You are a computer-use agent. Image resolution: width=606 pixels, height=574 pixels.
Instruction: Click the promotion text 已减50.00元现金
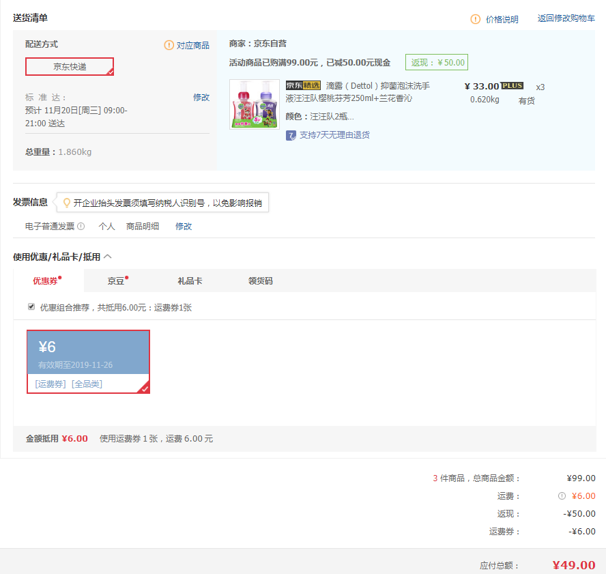pyautogui.click(x=358, y=63)
